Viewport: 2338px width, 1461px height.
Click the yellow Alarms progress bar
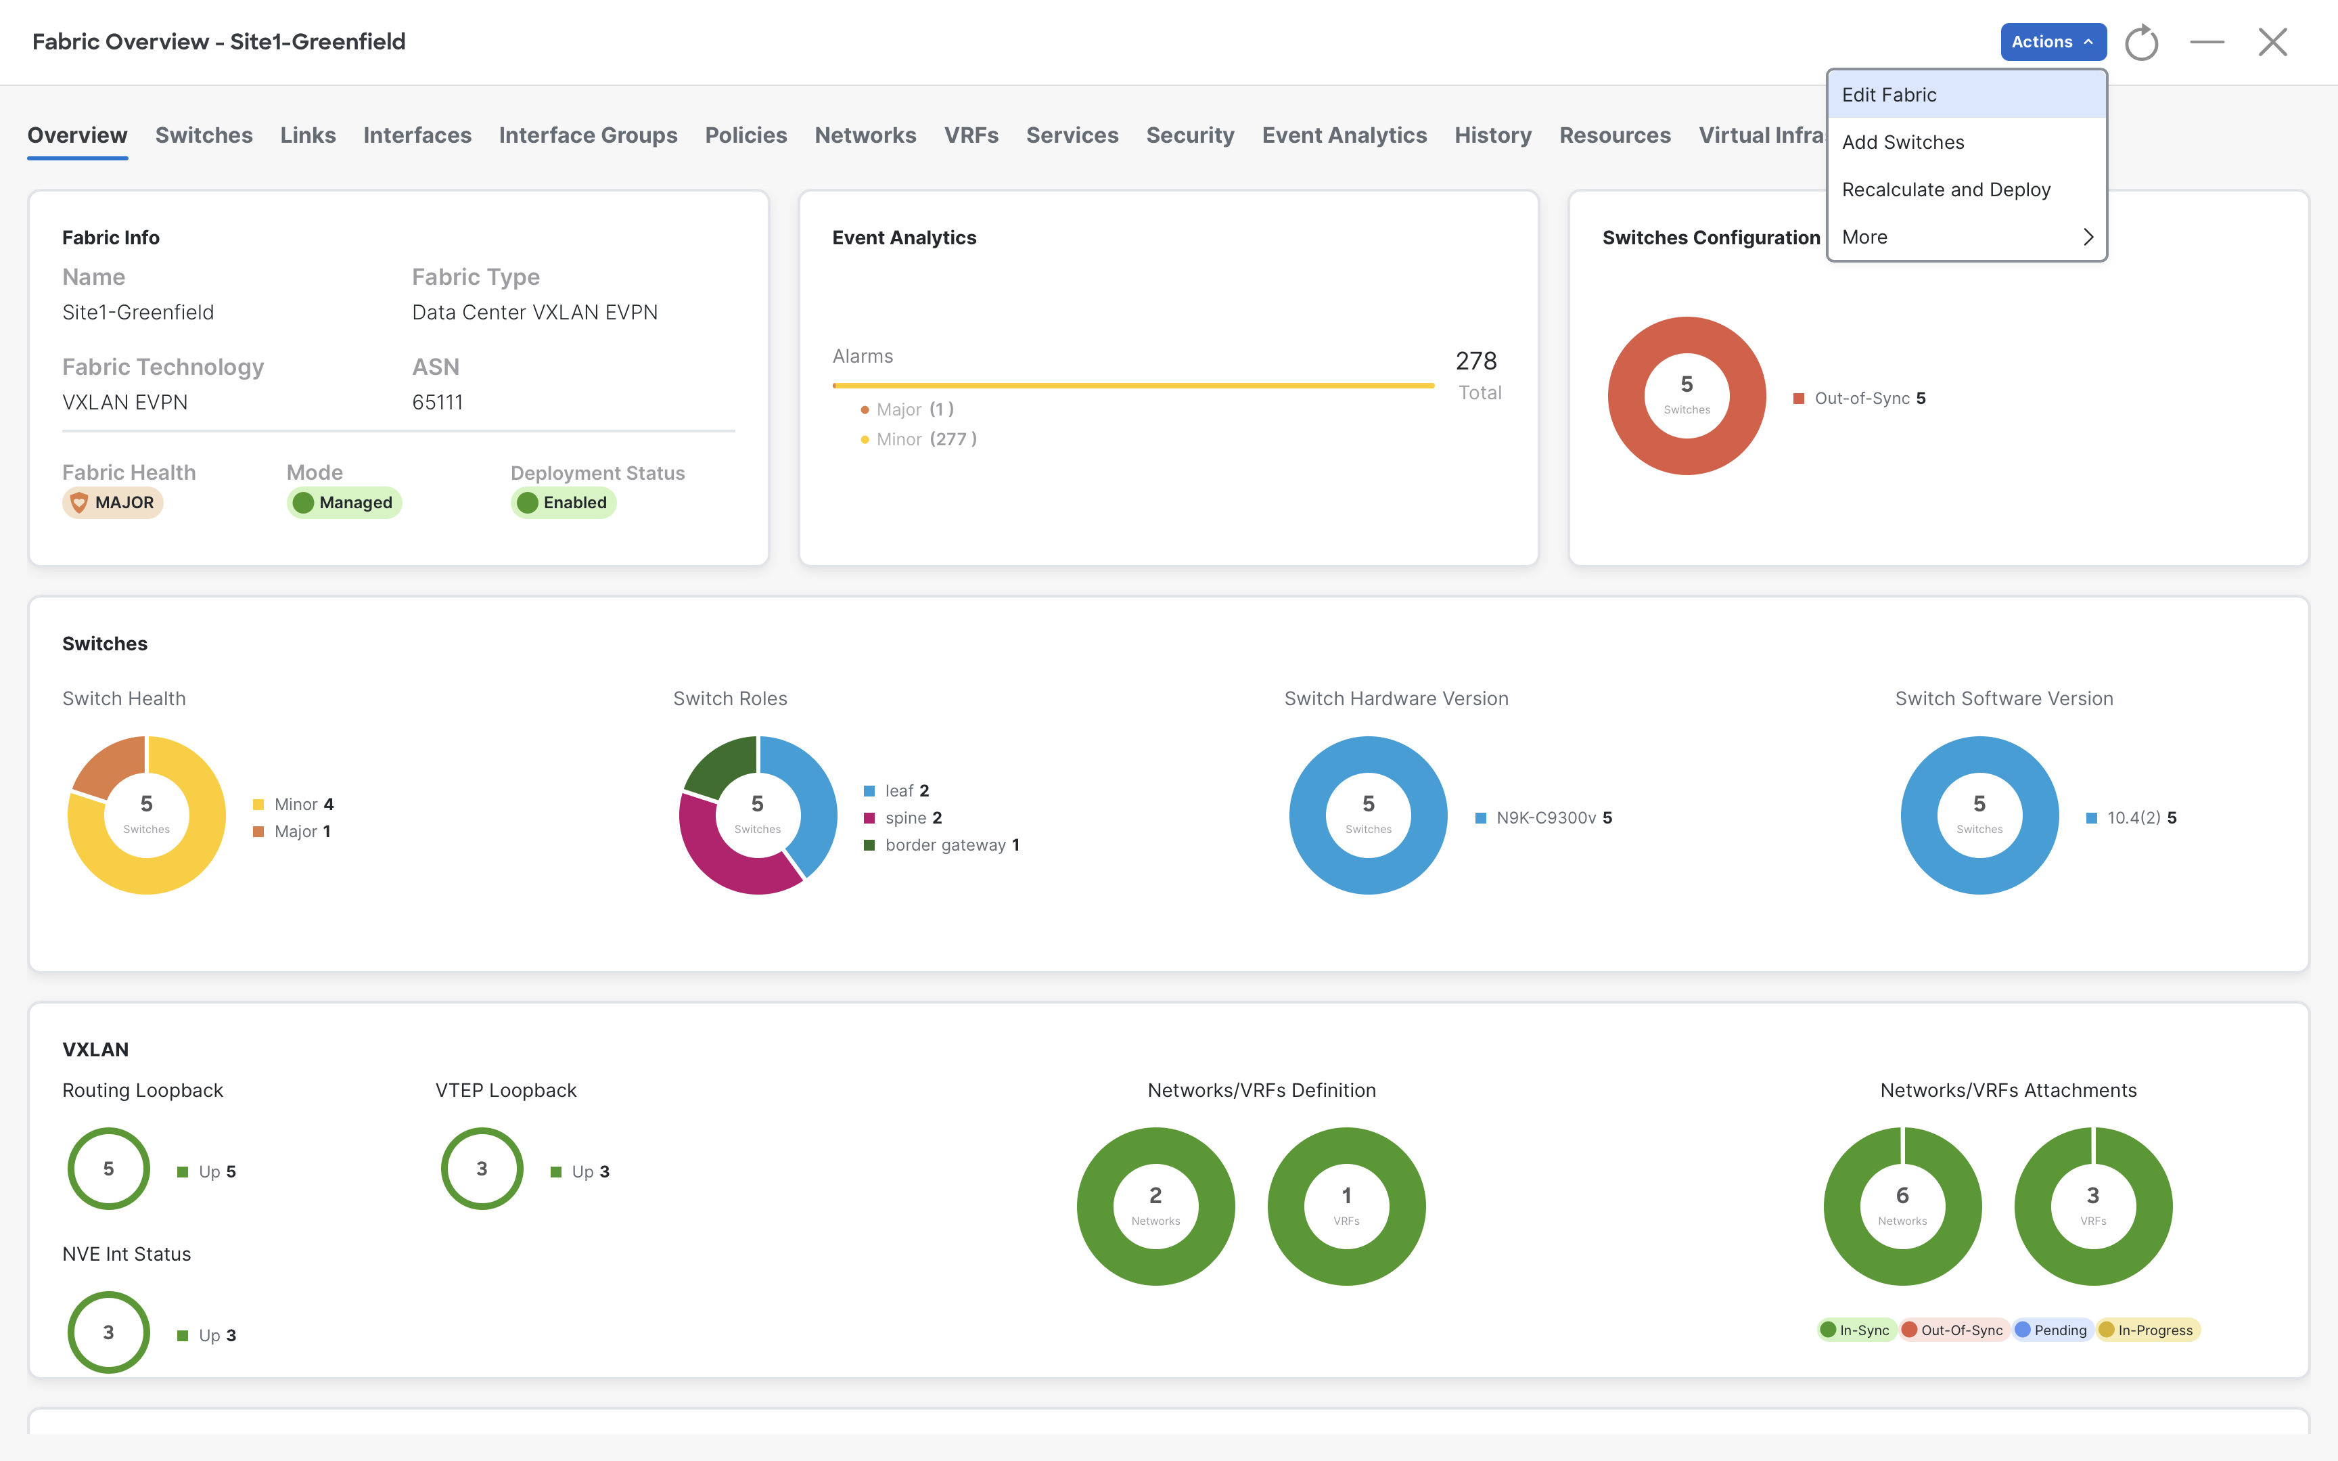[x=1132, y=386]
